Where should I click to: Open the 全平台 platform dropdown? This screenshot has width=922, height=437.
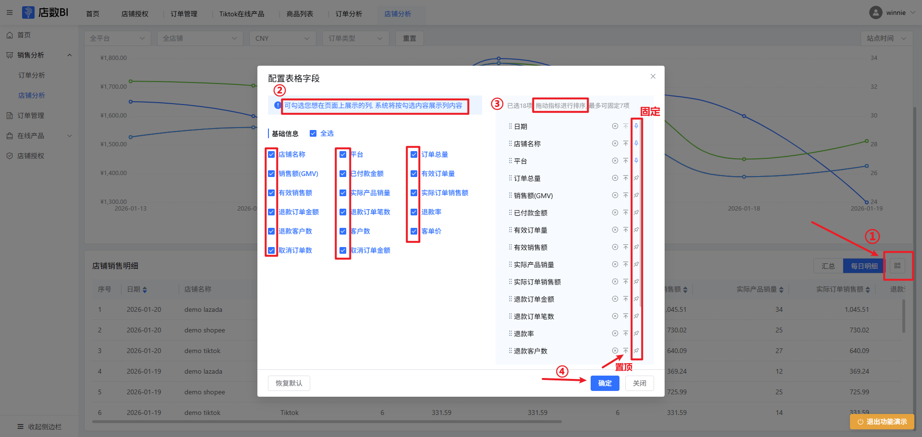117,38
